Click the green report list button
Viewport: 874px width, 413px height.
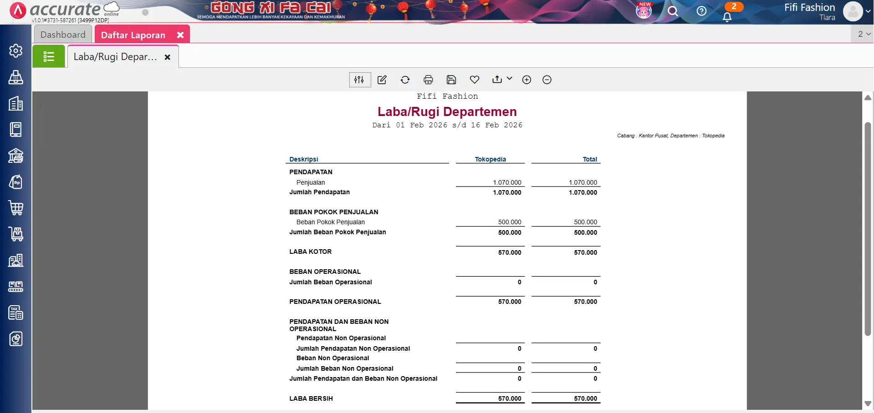[49, 56]
